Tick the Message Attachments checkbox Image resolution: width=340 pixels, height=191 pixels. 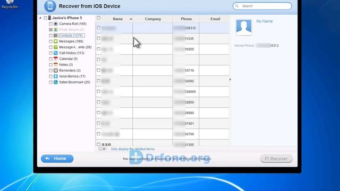click(50, 47)
